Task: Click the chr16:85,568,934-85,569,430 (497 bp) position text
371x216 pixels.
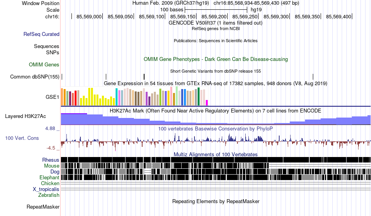Action: (256, 3)
